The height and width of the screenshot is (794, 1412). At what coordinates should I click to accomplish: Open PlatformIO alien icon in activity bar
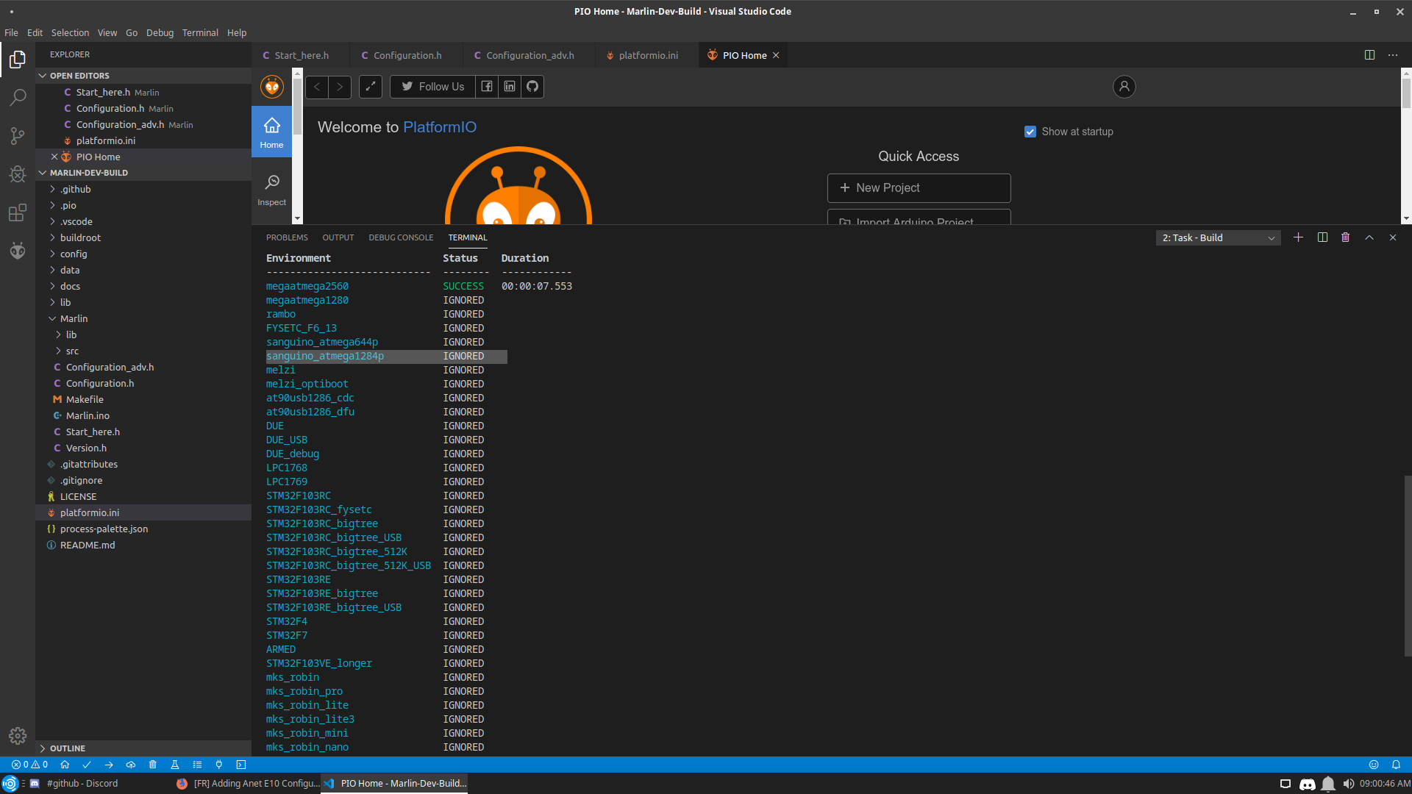click(18, 251)
